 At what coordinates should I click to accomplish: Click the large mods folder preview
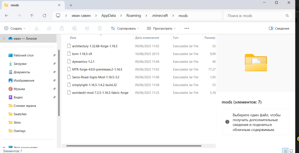256,63
